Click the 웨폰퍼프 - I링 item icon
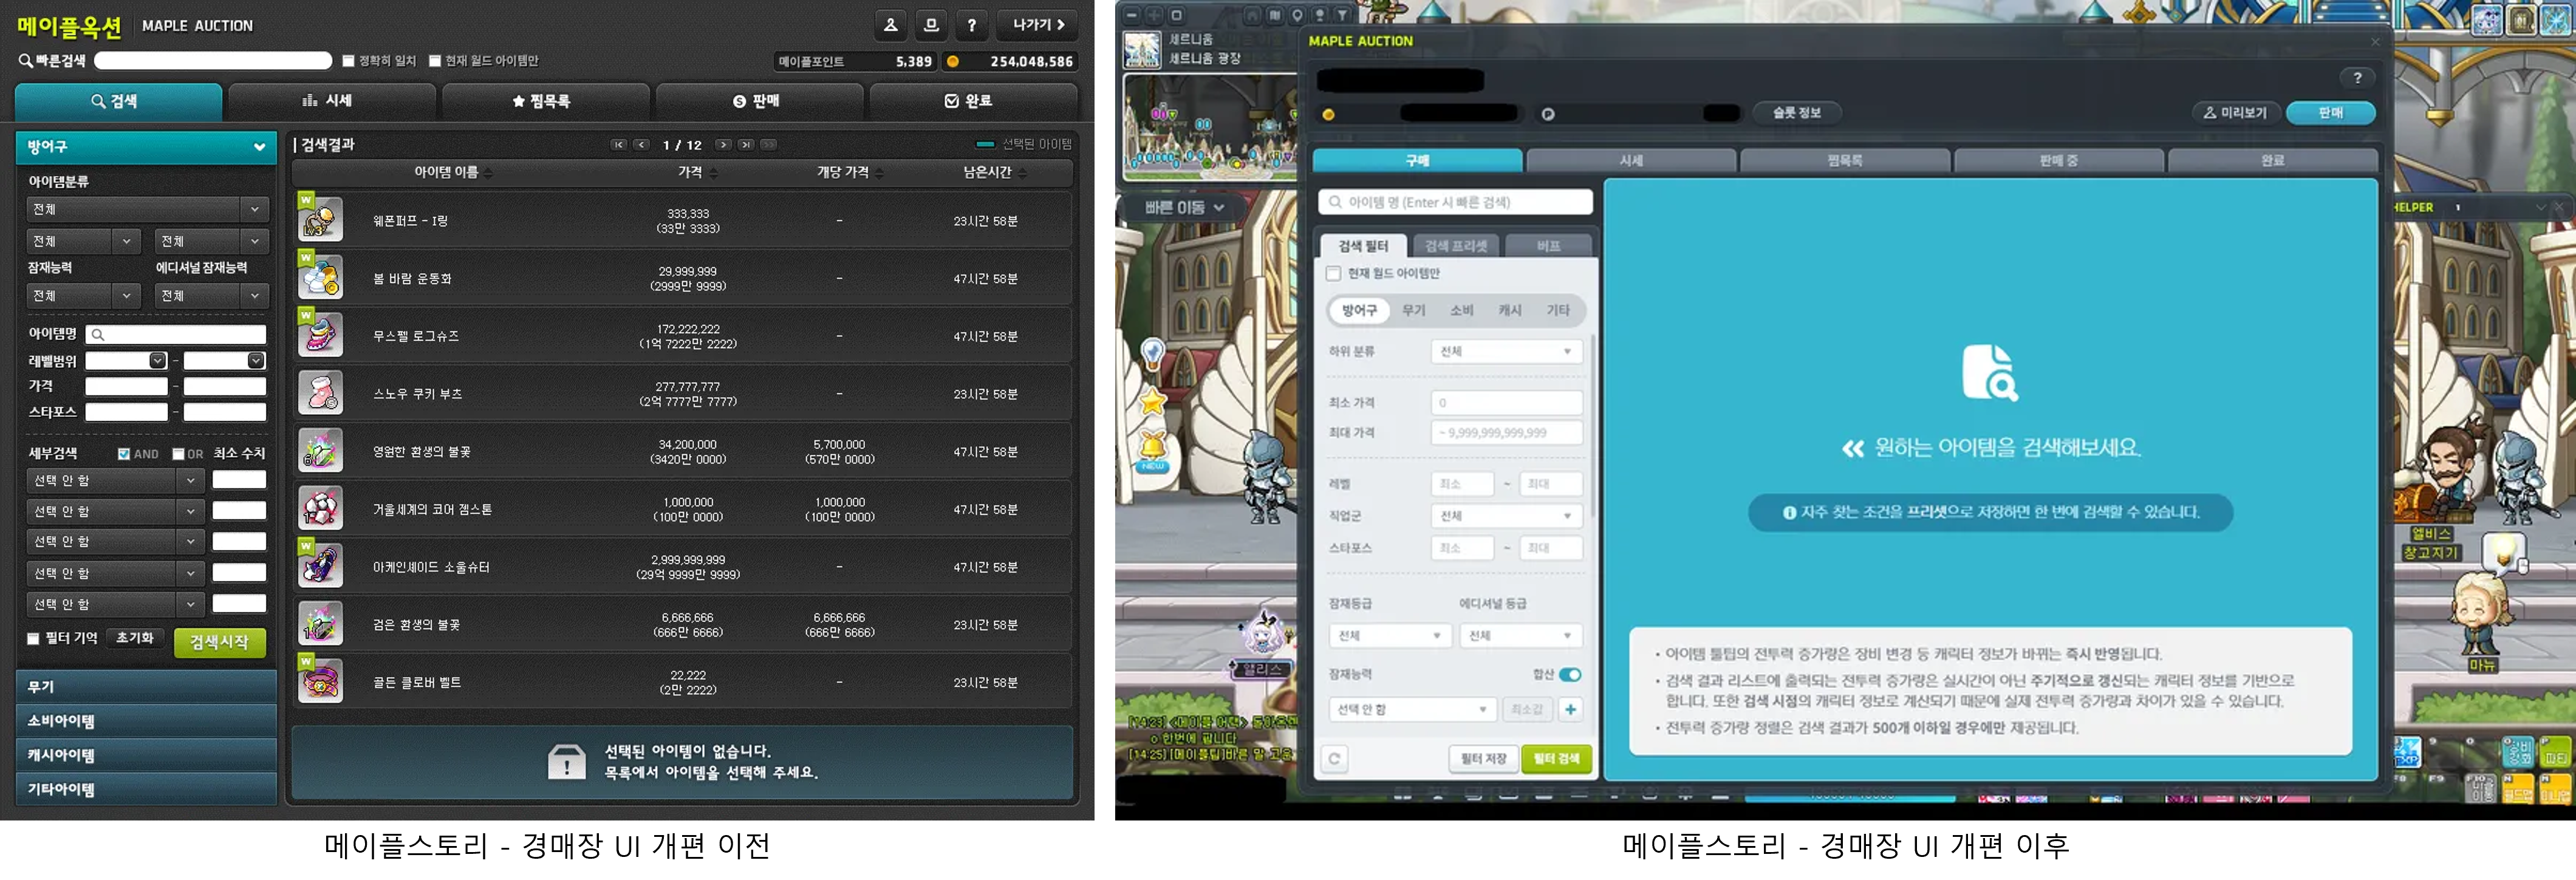2576x880 pixels. [x=321, y=220]
